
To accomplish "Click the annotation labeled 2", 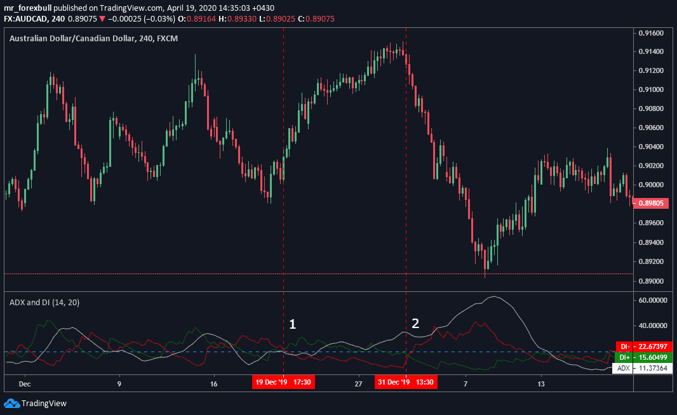I will pyautogui.click(x=415, y=323).
